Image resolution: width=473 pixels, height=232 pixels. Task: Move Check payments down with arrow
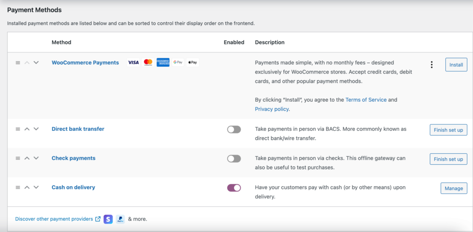coord(36,158)
